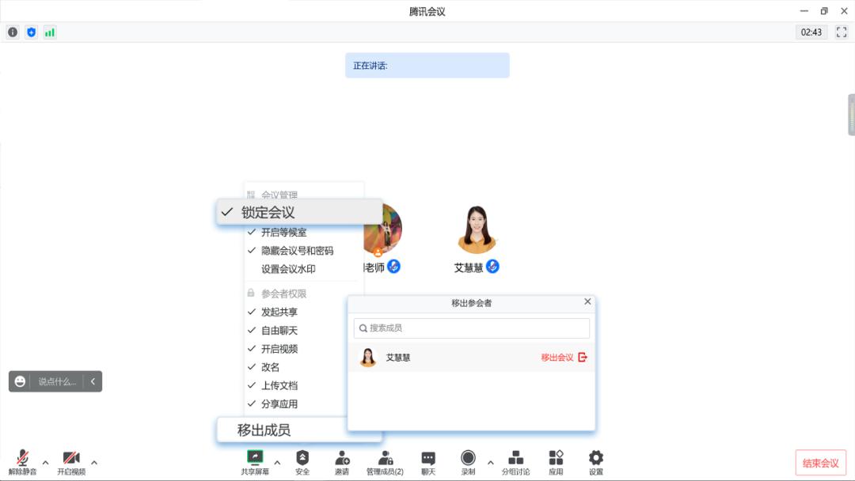Viewport: 855px width, 481px height.
Task: Open 分组讨论 breakout rooms
Action: pyautogui.click(x=515, y=460)
